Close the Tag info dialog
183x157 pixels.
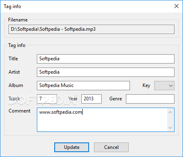(177, 6)
